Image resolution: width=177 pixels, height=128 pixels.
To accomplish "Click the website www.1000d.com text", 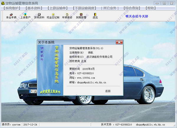I will tap(86, 78).
